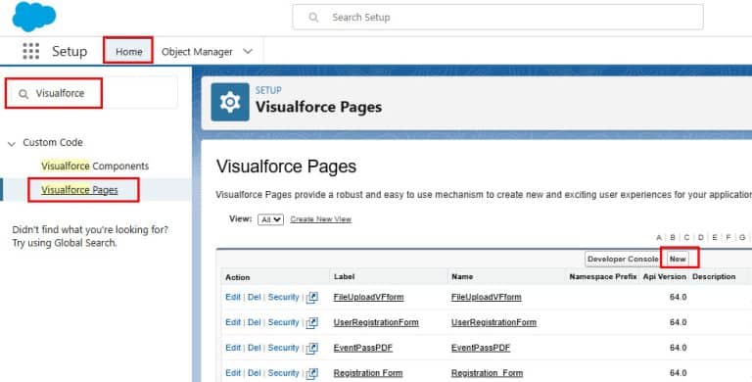Open Security for EventPassPDF

[283, 348]
